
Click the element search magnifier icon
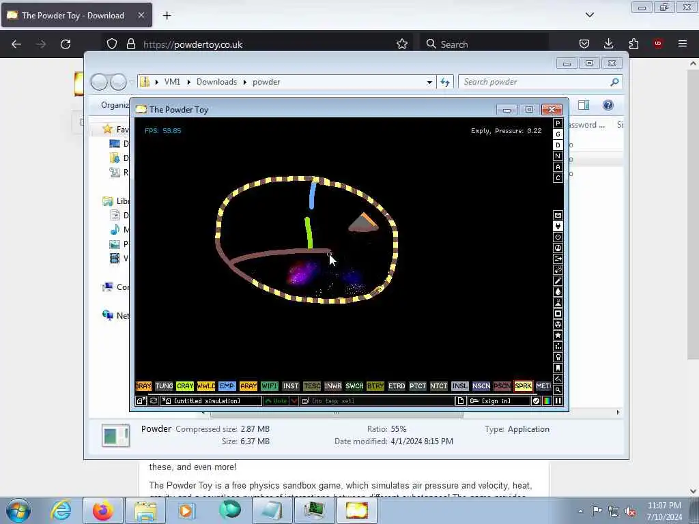558,390
